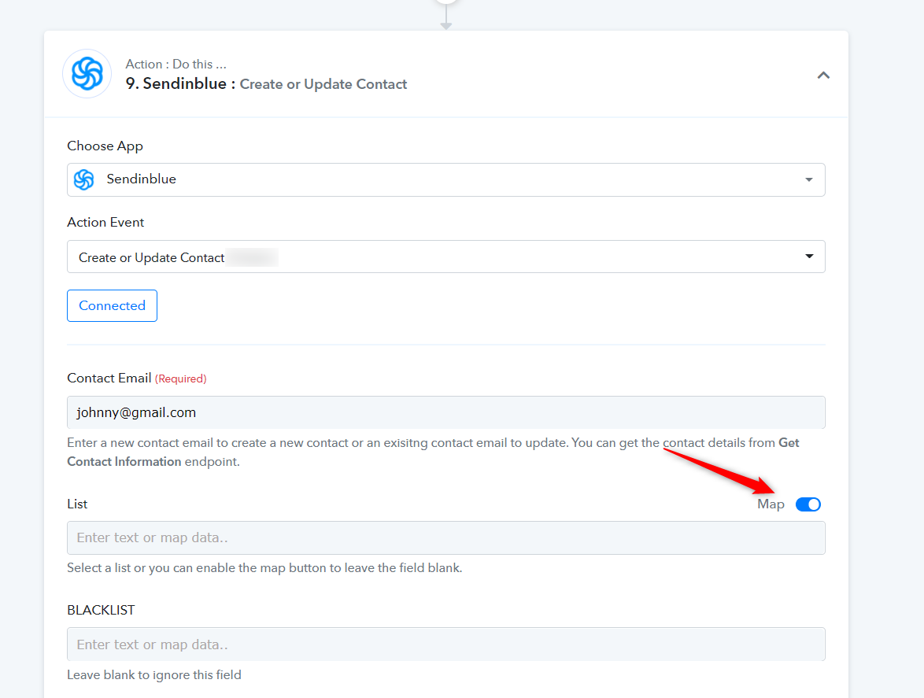The width and height of the screenshot is (924, 698).
Task: Click the List input field
Action: (446, 537)
